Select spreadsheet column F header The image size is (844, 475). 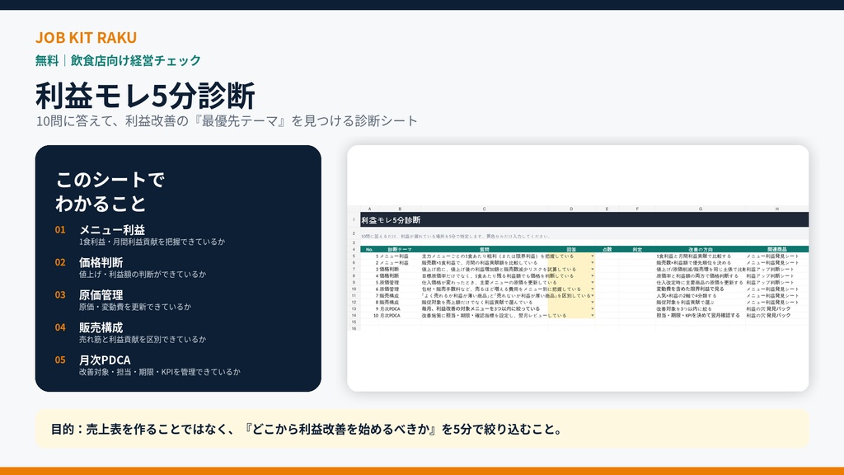tap(637, 209)
